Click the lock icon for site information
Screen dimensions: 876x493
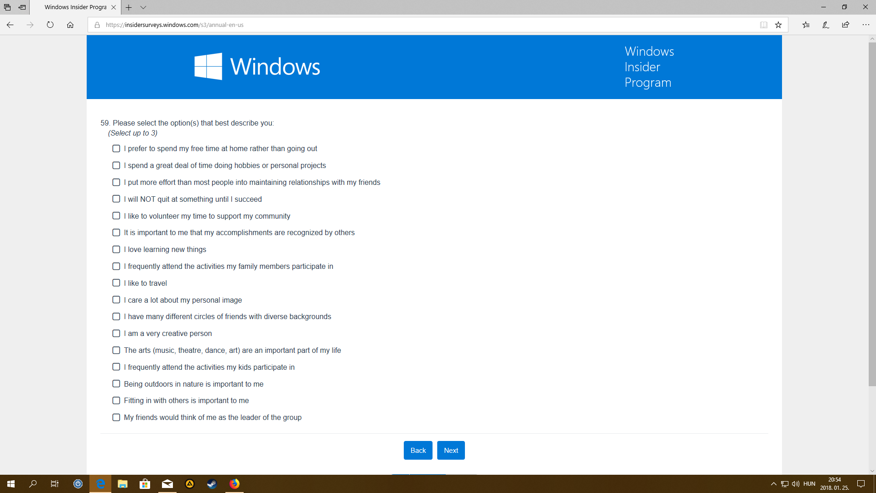[x=97, y=25]
